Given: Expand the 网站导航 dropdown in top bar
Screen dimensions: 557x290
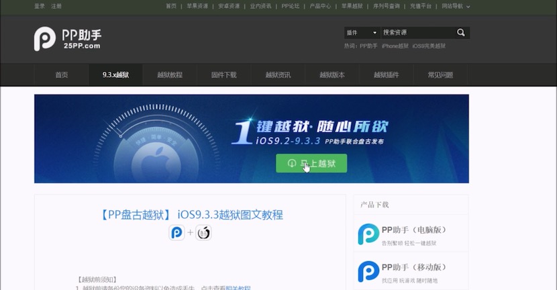Looking at the screenshot, I should (456, 6).
